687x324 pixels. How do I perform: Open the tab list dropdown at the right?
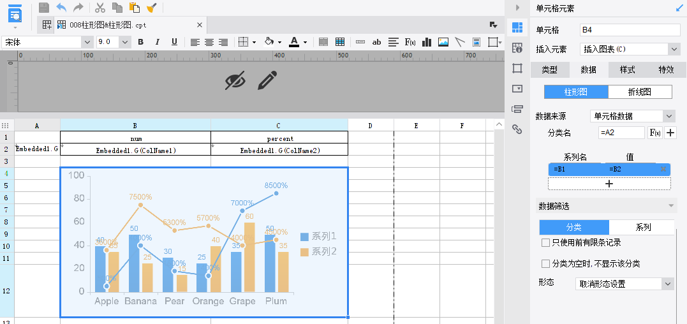coord(493,25)
